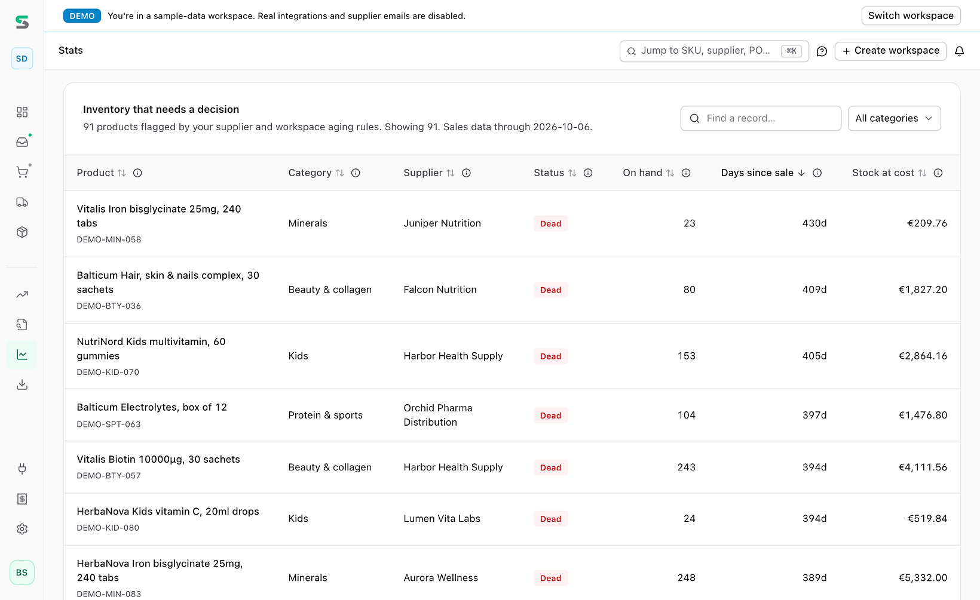This screenshot has width=980, height=600.
Task: Click the Create workspace button
Action: (x=890, y=51)
